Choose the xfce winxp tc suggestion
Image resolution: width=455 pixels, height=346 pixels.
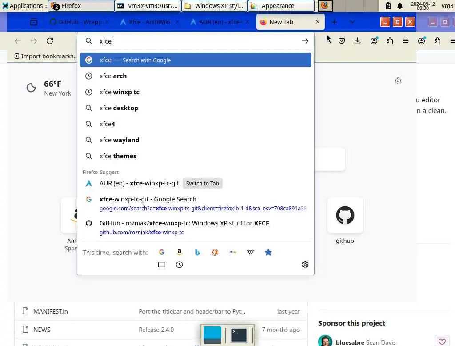pyautogui.click(x=196, y=92)
